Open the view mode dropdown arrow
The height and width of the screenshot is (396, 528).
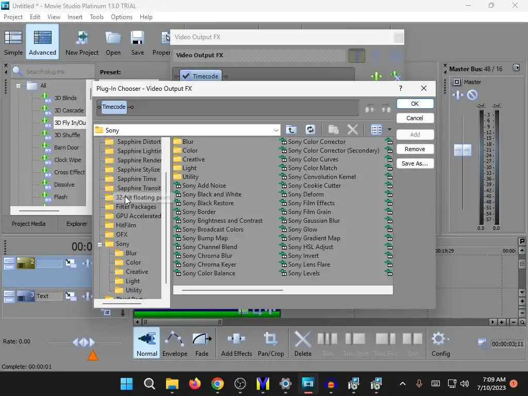389,129
